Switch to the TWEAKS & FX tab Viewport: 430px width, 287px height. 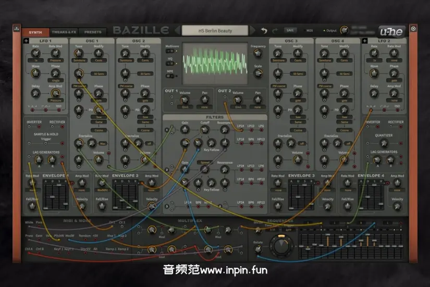coord(64,32)
